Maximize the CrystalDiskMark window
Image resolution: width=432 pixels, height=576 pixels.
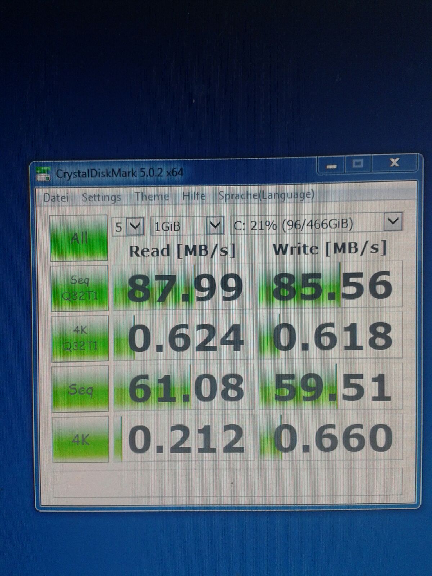[358, 164]
